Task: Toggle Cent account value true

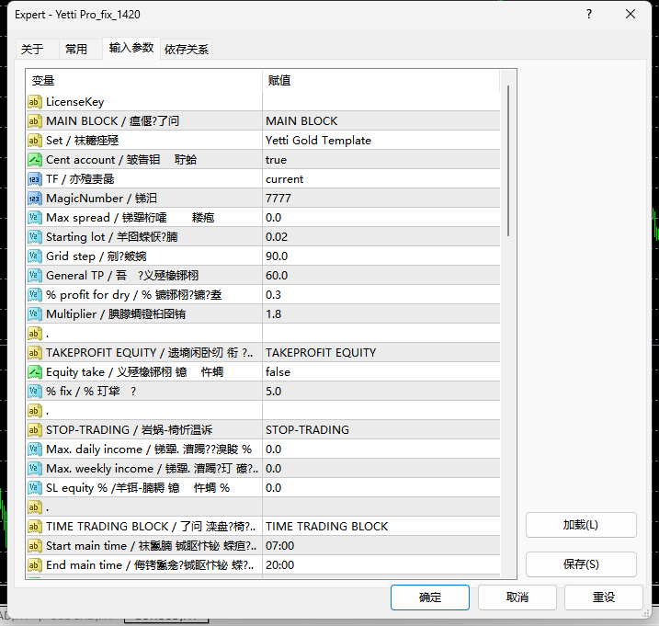Action: (381, 160)
